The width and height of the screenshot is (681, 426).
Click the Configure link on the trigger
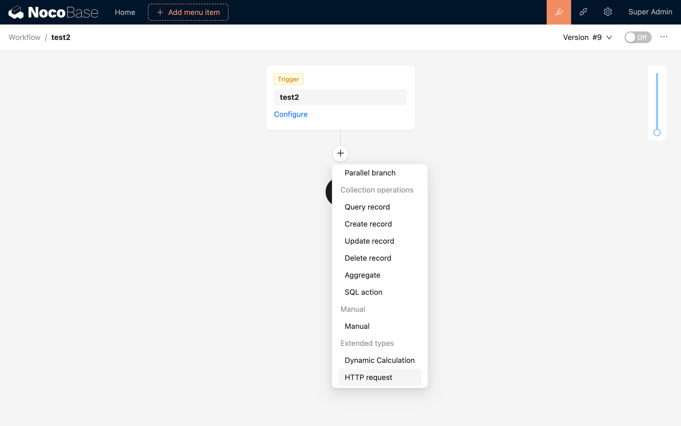(291, 114)
